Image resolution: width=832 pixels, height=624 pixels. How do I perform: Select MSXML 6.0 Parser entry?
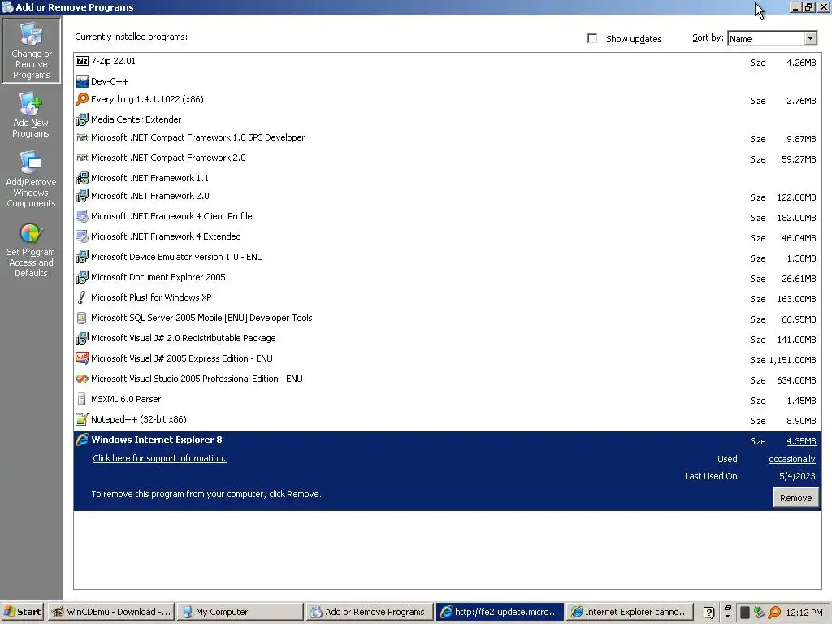click(x=448, y=399)
